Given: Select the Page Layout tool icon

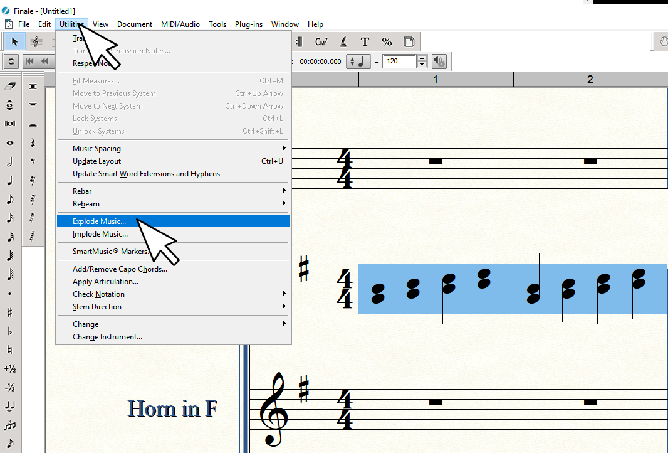Looking at the screenshot, I should (409, 42).
